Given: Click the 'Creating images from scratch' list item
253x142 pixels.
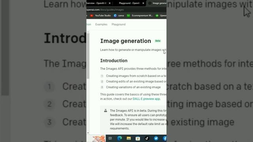Looking at the screenshot, I should click(136, 76).
